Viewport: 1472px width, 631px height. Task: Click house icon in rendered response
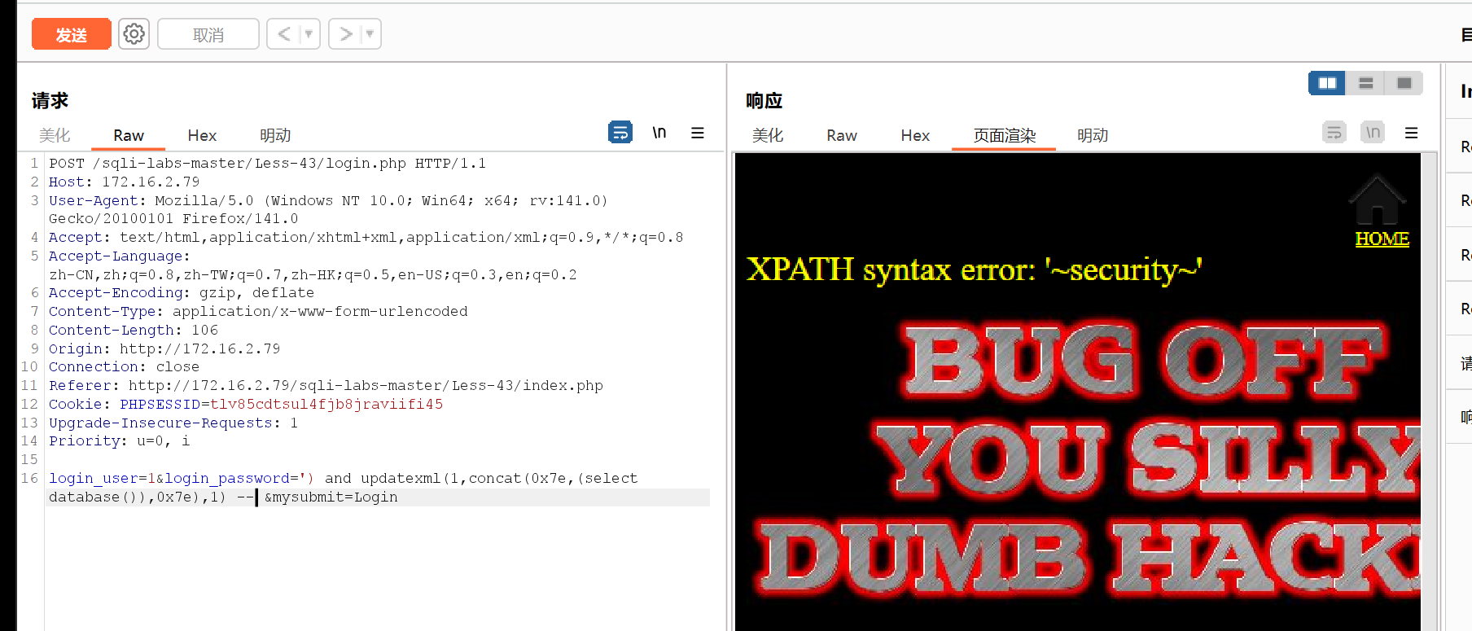[x=1378, y=199]
